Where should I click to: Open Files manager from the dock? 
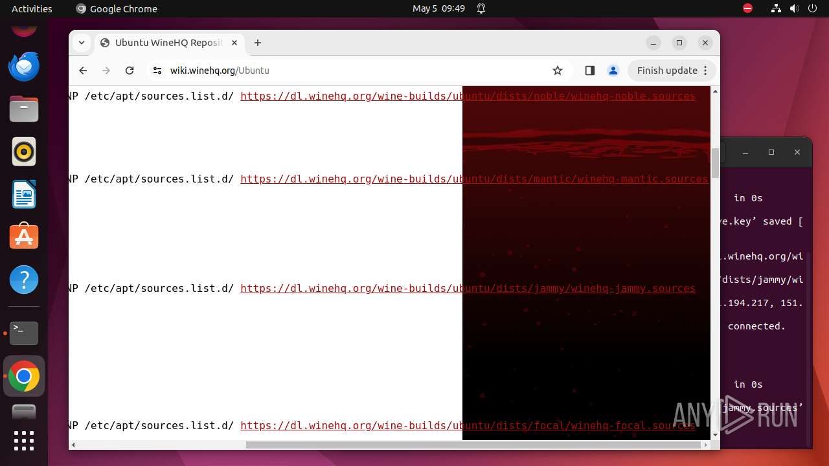point(24,109)
